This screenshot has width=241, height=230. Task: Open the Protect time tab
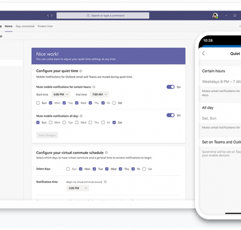(x=45, y=26)
